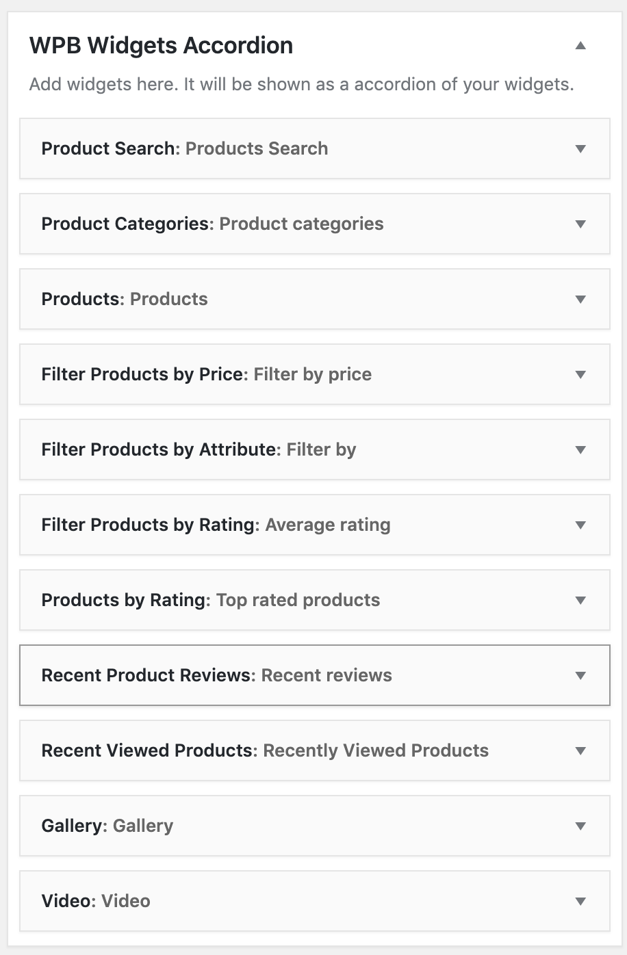Click the Gallery widget title
Image resolution: width=627 pixels, height=955 pixels.
pos(107,826)
